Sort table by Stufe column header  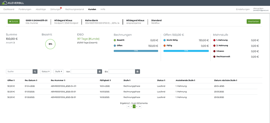[x=127, y=80]
